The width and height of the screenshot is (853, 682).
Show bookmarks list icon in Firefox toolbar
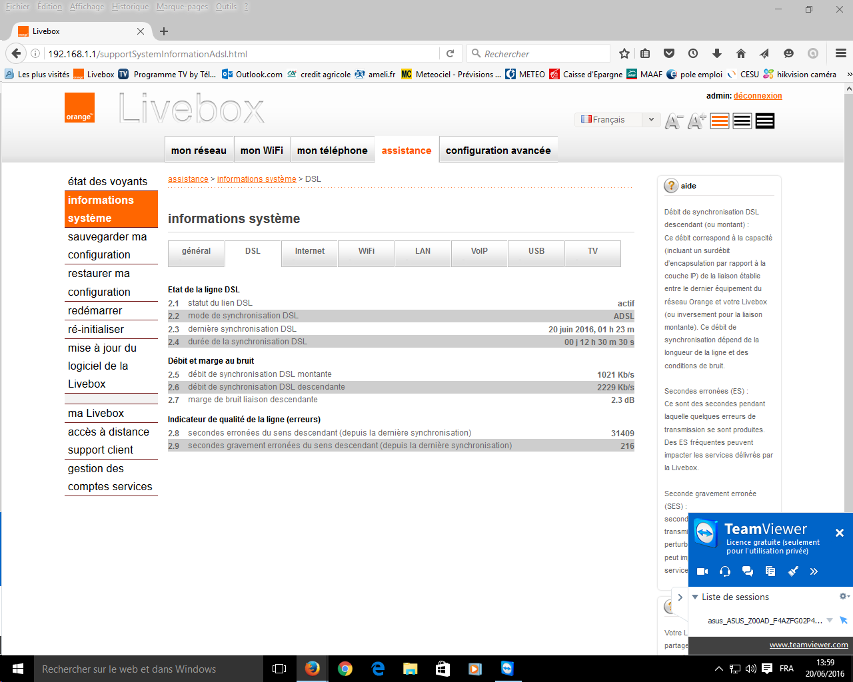(645, 53)
